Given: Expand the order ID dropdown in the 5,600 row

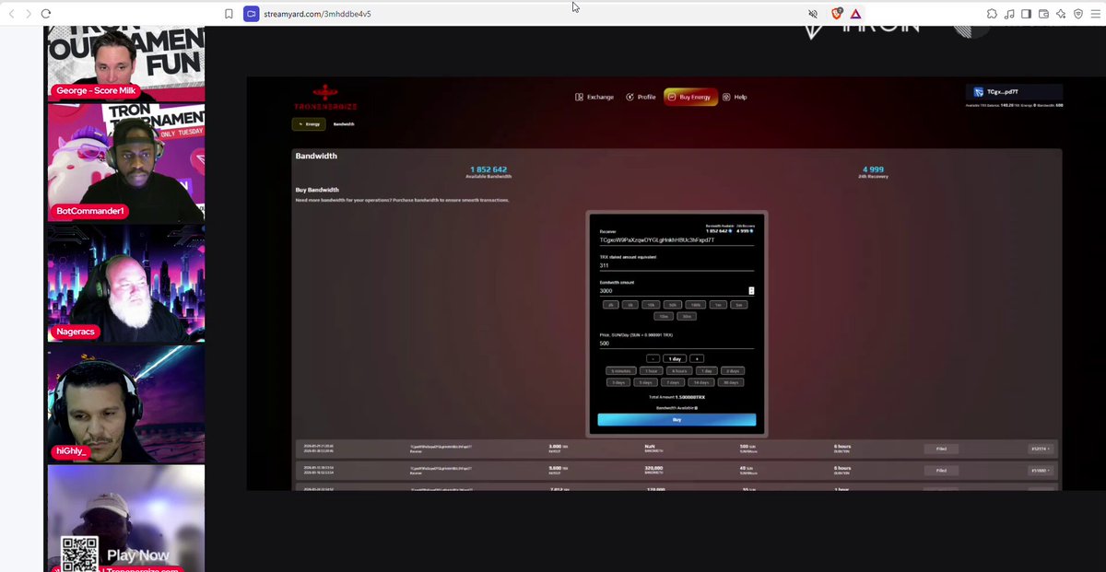Looking at the screenshot, I should click(1041, 470).
